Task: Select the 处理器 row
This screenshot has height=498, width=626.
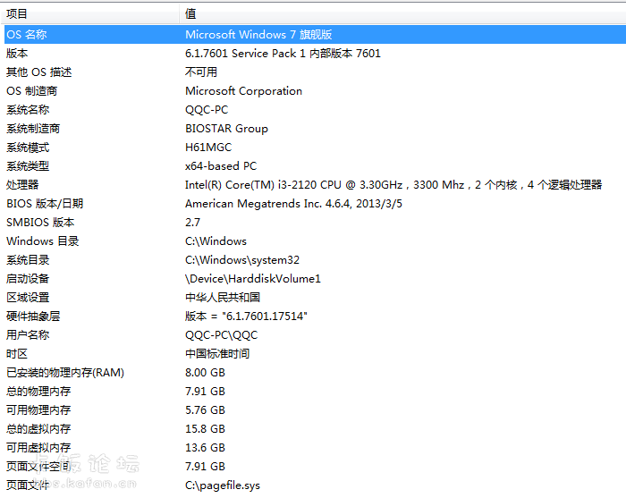Action: point(315,185)
